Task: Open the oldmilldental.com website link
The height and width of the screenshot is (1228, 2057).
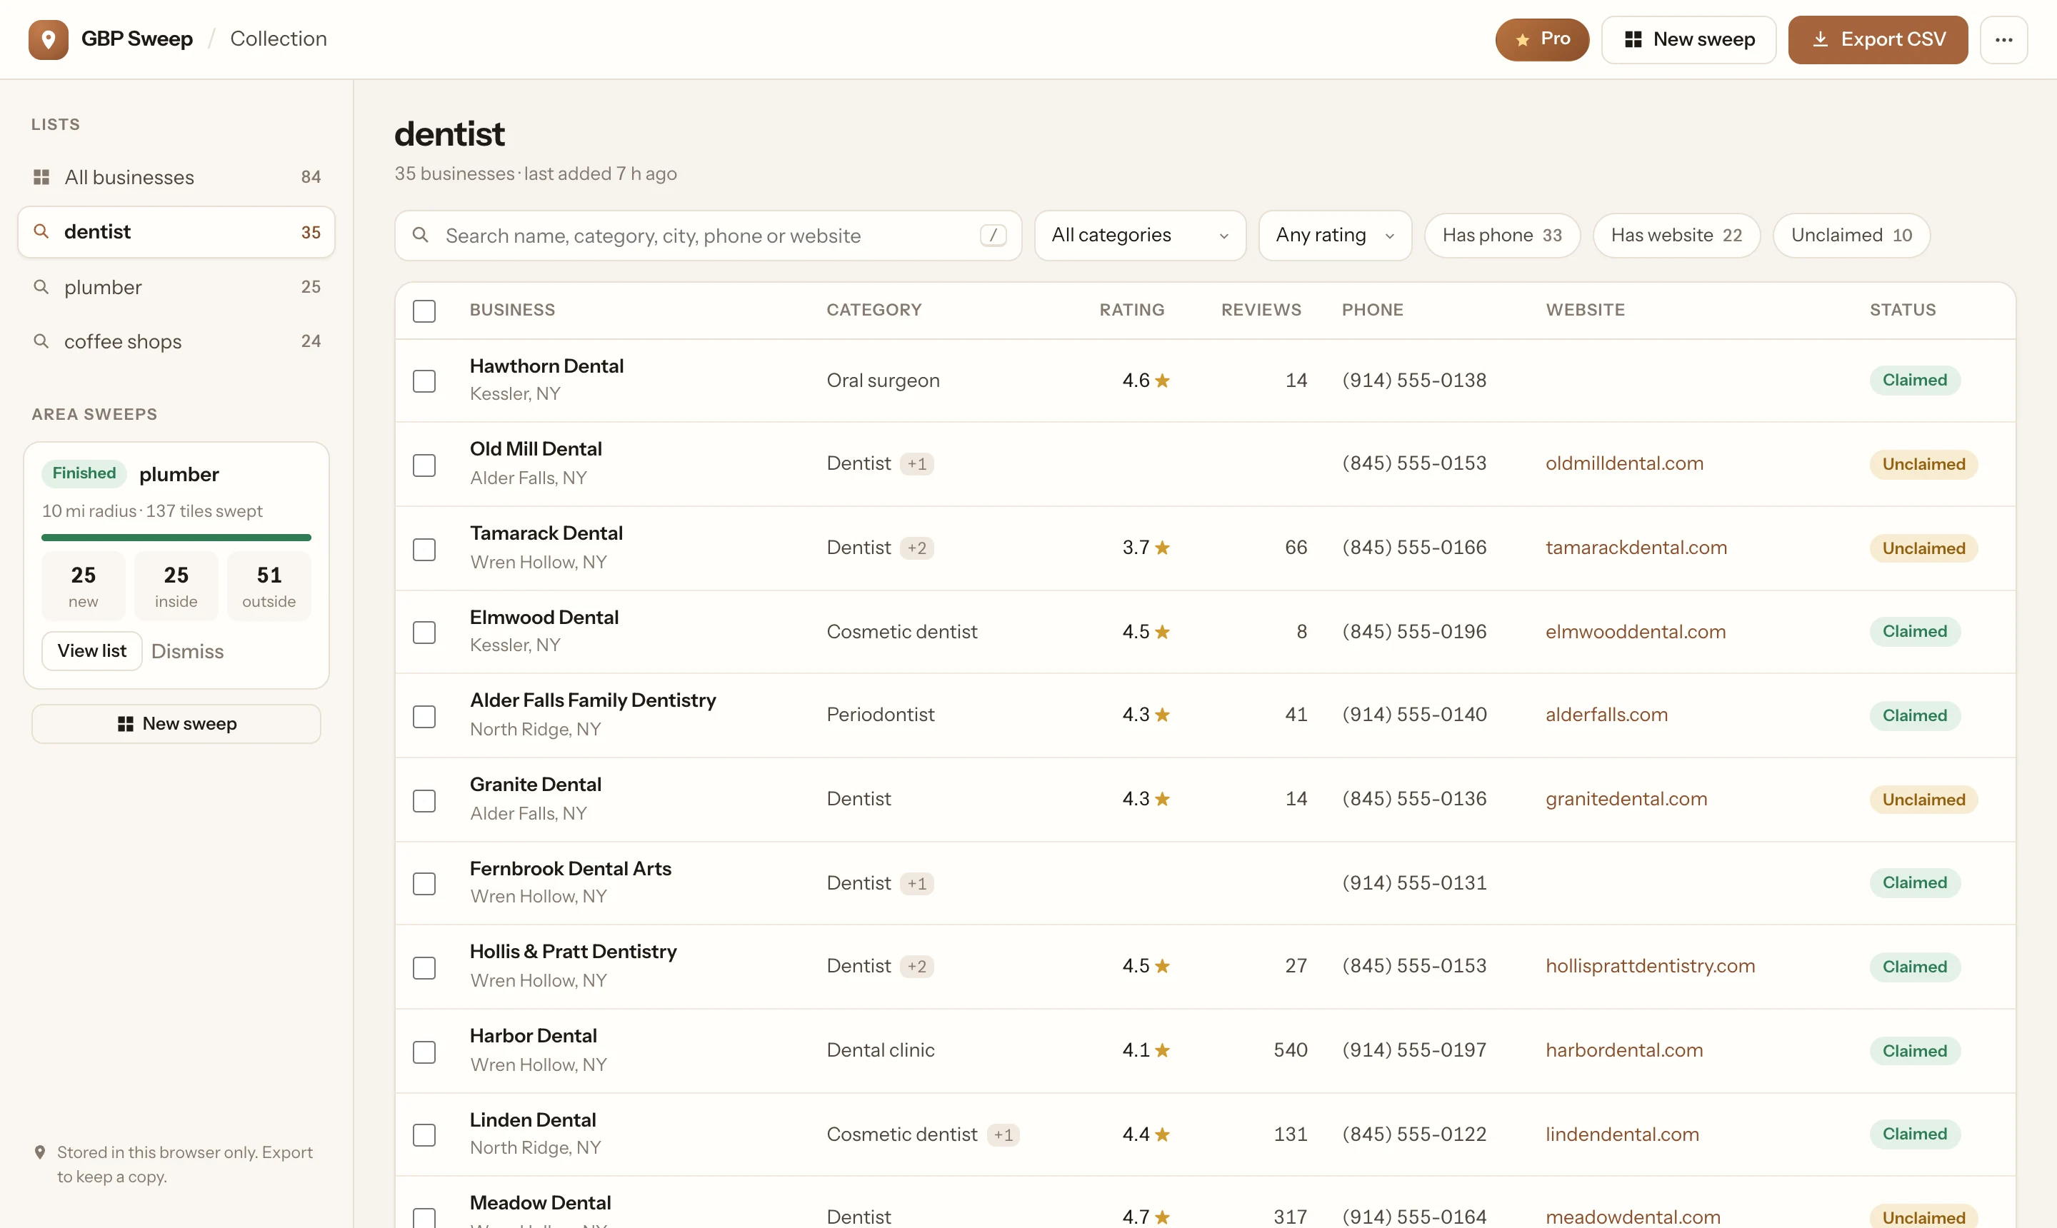Action: [x=1624, y=463]
